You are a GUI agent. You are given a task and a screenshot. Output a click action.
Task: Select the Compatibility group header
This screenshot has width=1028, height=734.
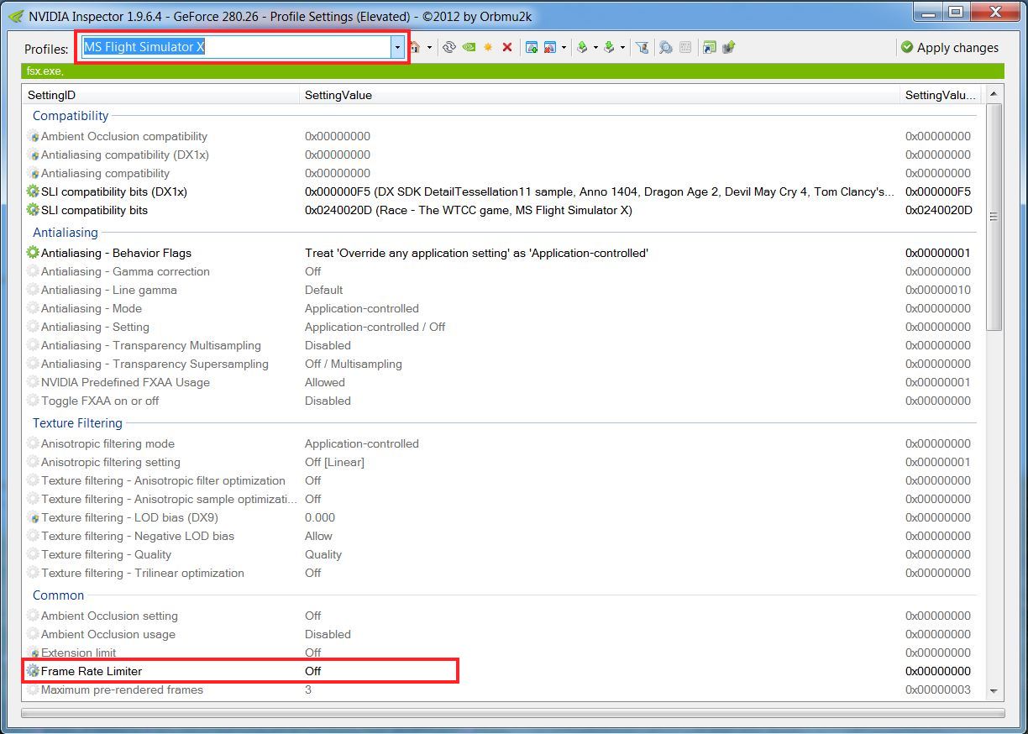point(71,116)
